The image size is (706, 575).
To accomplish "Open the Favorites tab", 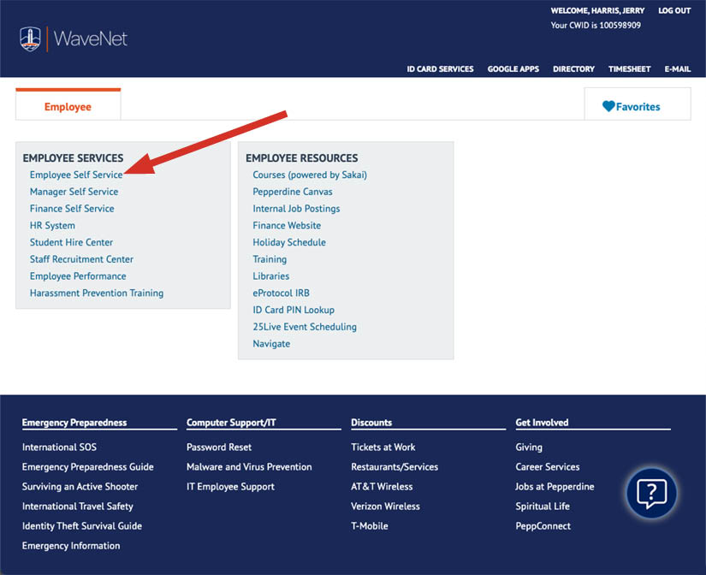I will tap(638, 107).
